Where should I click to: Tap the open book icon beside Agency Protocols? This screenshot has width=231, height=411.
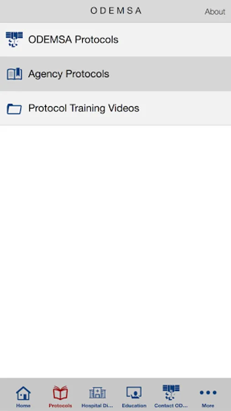14,74
